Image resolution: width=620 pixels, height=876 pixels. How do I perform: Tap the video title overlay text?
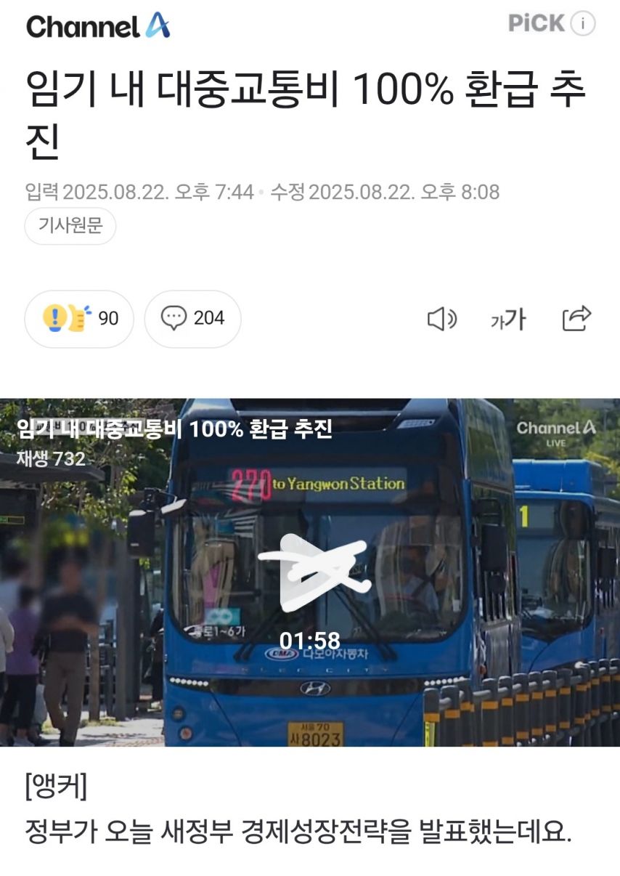coord(174,429)
